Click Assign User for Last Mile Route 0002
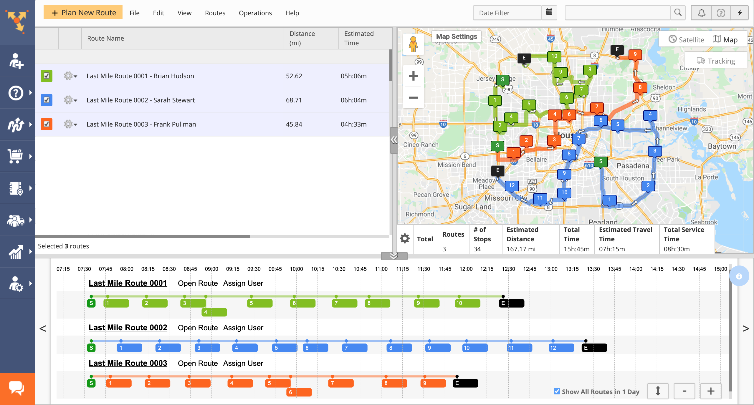 point(244,328)
